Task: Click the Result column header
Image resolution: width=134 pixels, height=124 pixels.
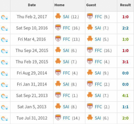Action: [125, 5]
